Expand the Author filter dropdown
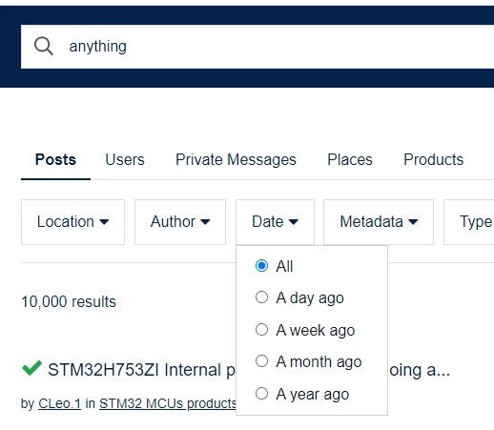 tap(180, 222)
